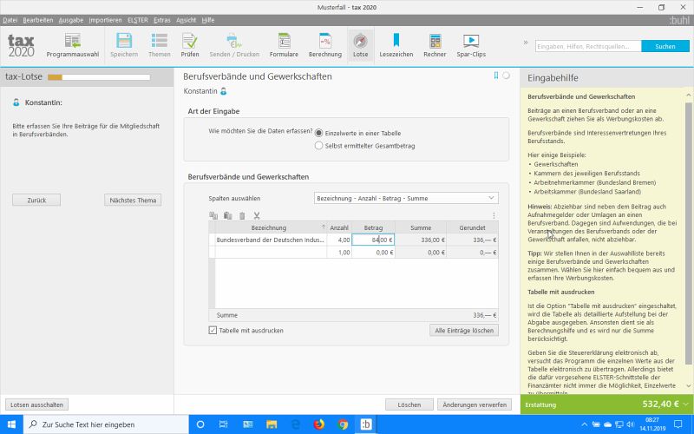
Task: Click the delete (trash) icon above the table
Action: click(x=242, y=215)
